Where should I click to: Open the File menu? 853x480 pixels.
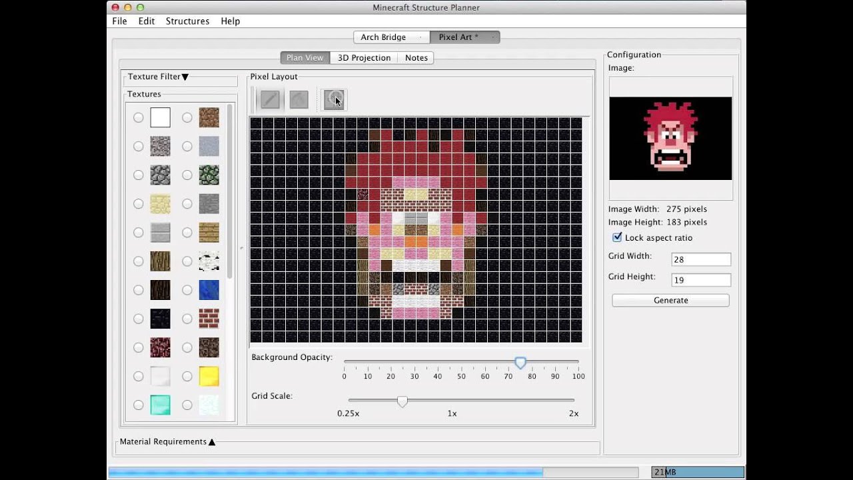click(x=119, y=21)
